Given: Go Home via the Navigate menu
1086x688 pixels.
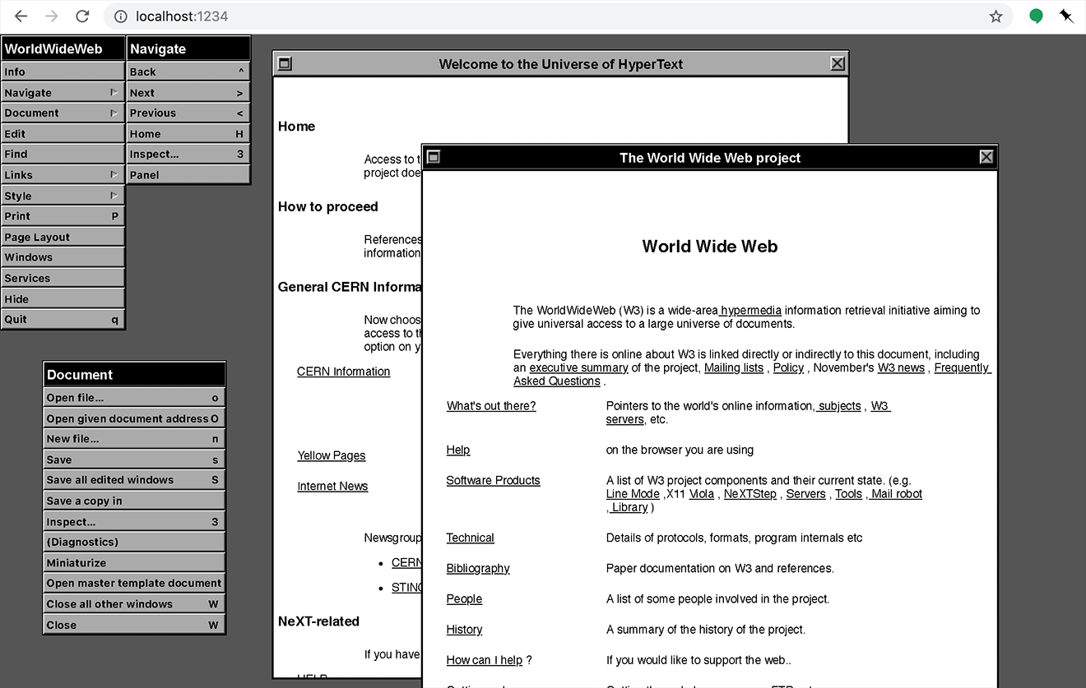Looking at the screenshot, I should pos(188,134).
